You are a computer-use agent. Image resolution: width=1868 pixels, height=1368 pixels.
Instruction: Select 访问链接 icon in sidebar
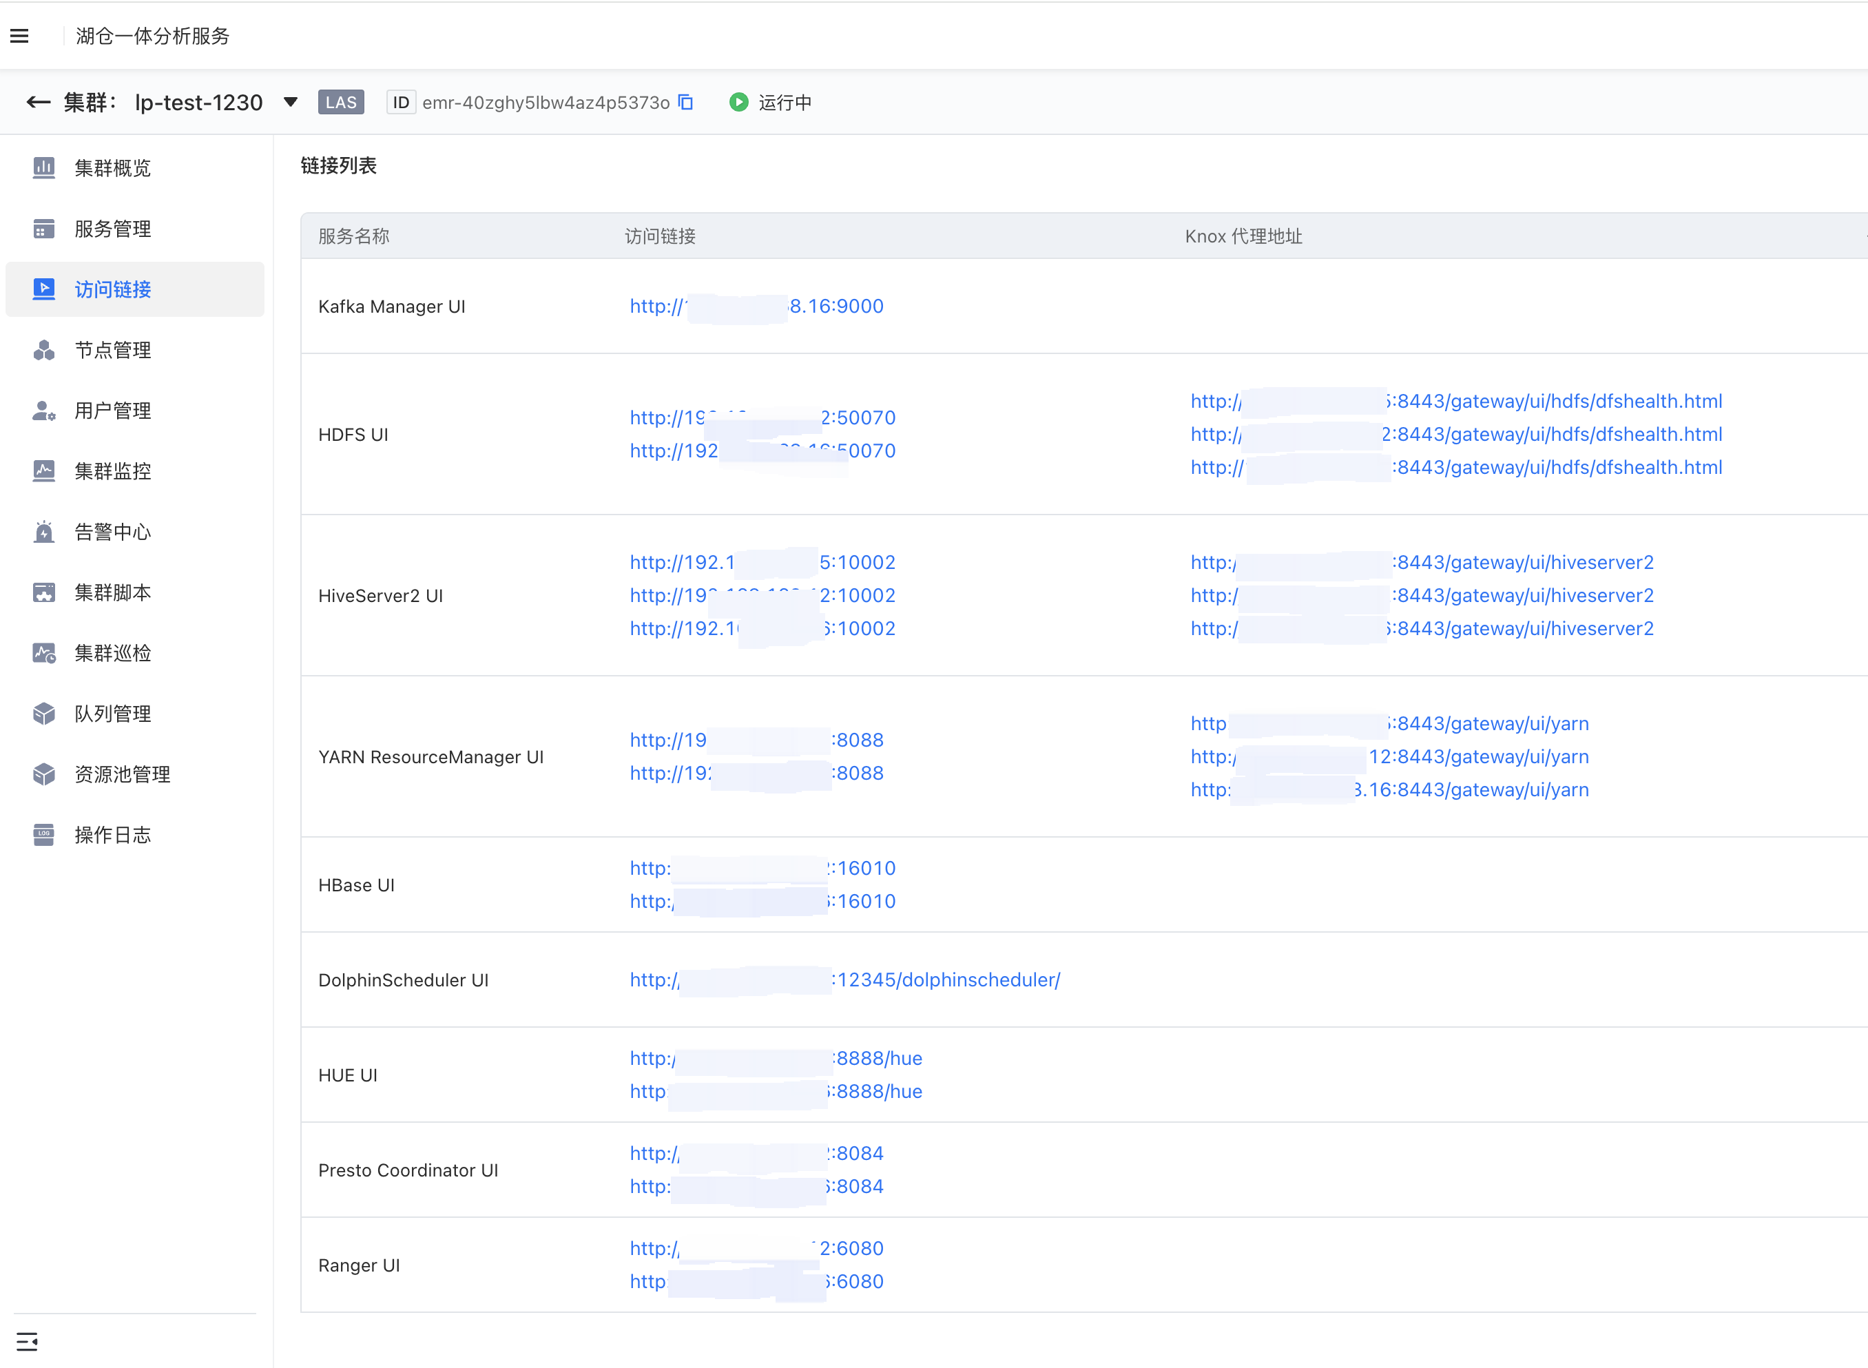point(44,288)
